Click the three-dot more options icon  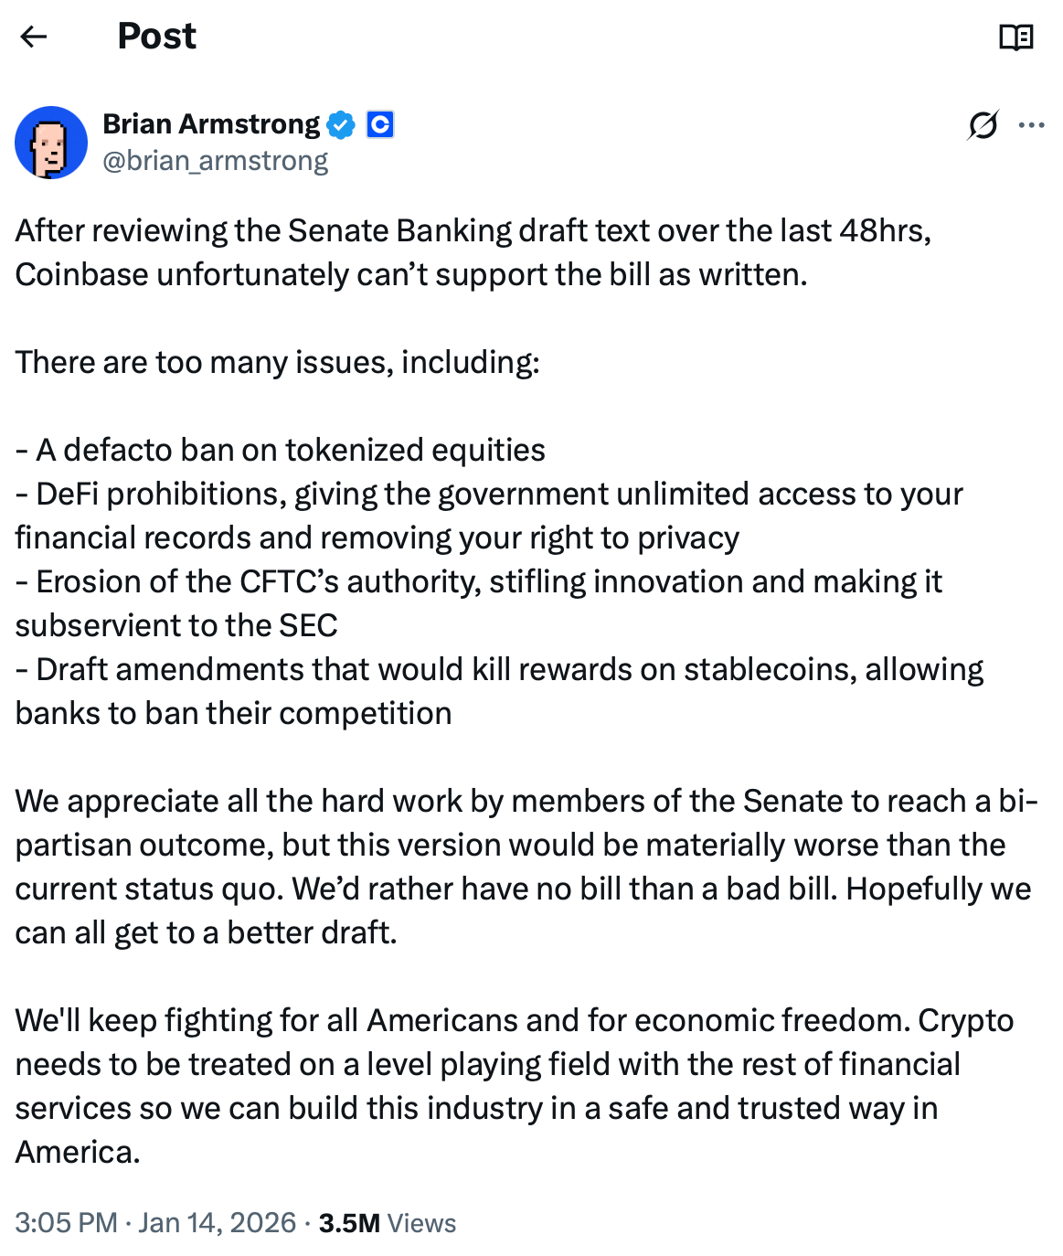[1032, 125]
